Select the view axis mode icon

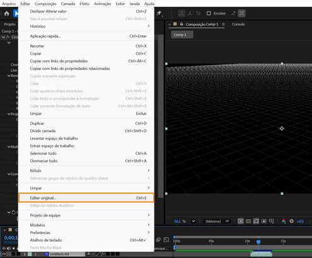(198, 13)
